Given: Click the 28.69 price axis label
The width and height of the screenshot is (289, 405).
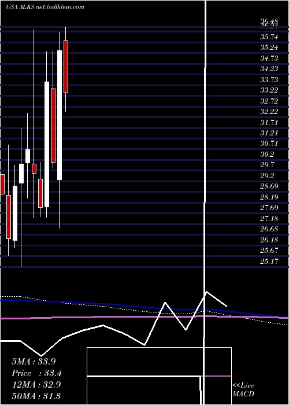Looking at the screenshot, I should tap(269, 186).
